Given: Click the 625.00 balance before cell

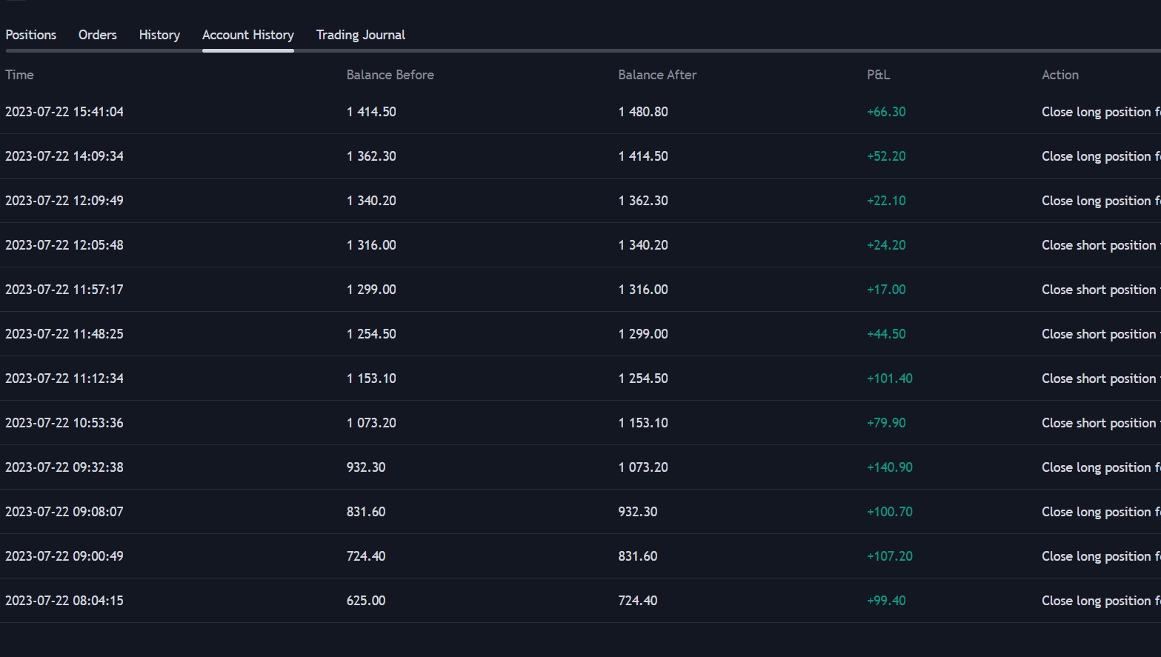Looking at the screenshot, I should [366, 601].
